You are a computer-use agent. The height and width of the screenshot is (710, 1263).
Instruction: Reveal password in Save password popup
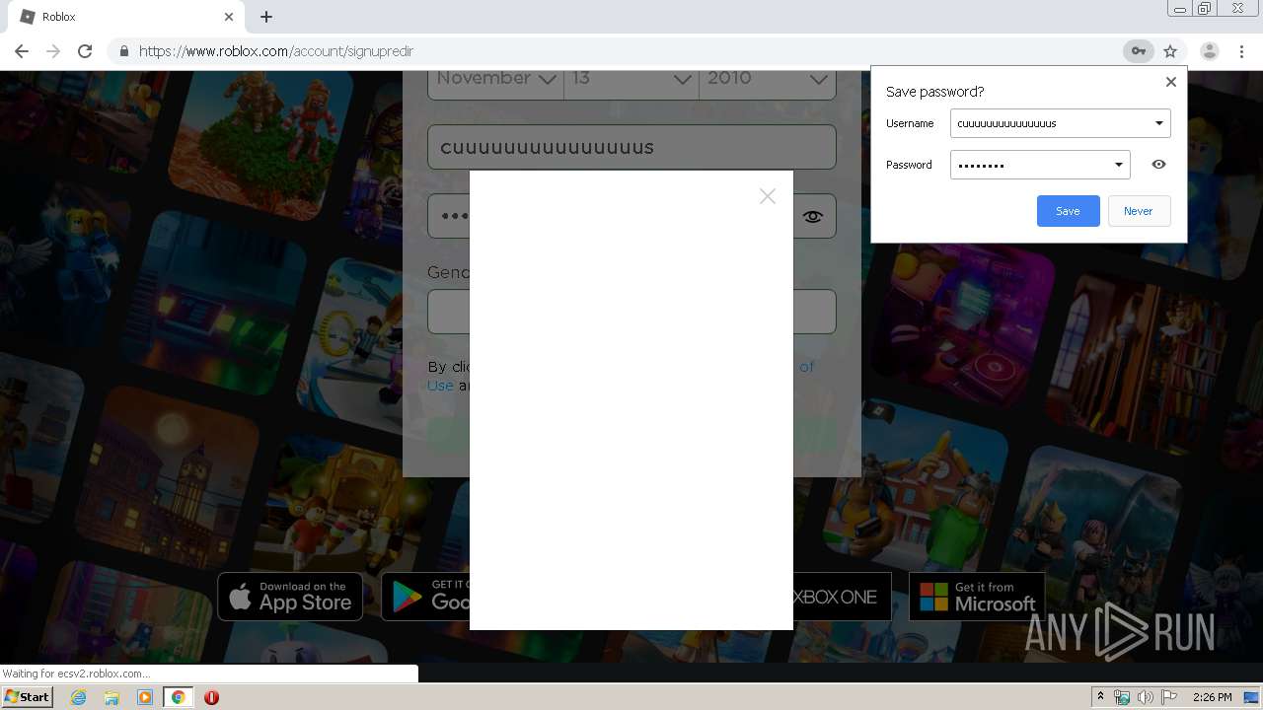click(x=1158, y=165)
